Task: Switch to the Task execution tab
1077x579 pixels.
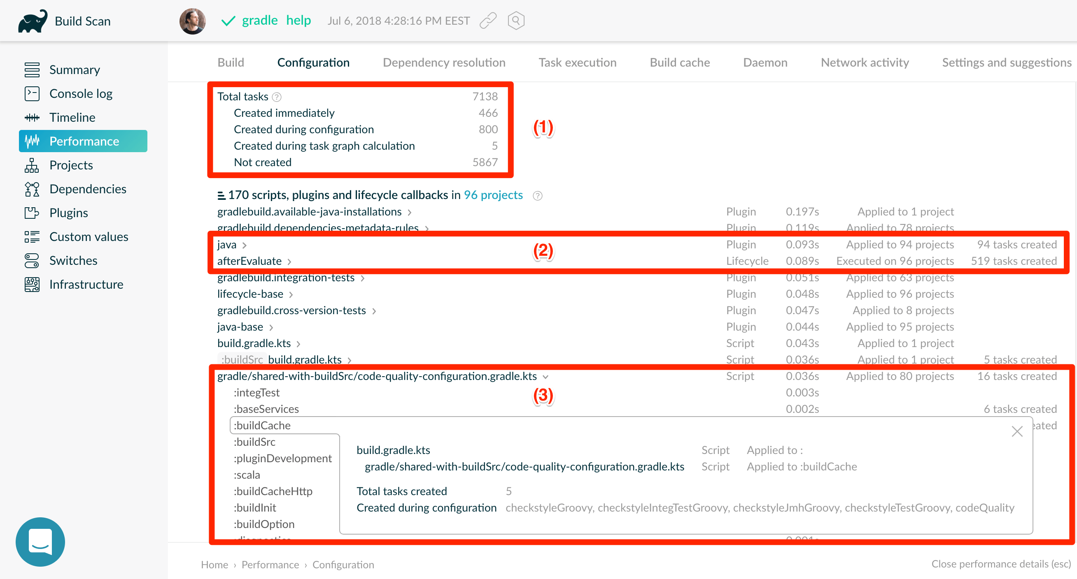Action: [x=577, y=62]
